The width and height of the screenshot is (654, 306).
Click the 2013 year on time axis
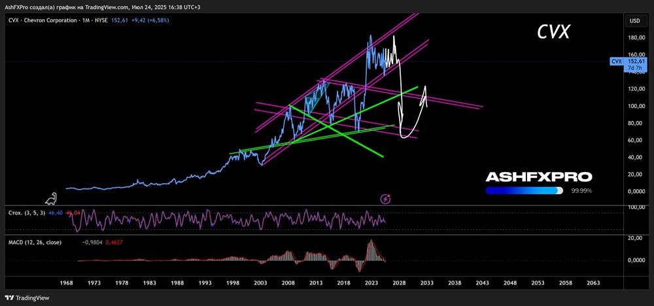coord(316,282)
